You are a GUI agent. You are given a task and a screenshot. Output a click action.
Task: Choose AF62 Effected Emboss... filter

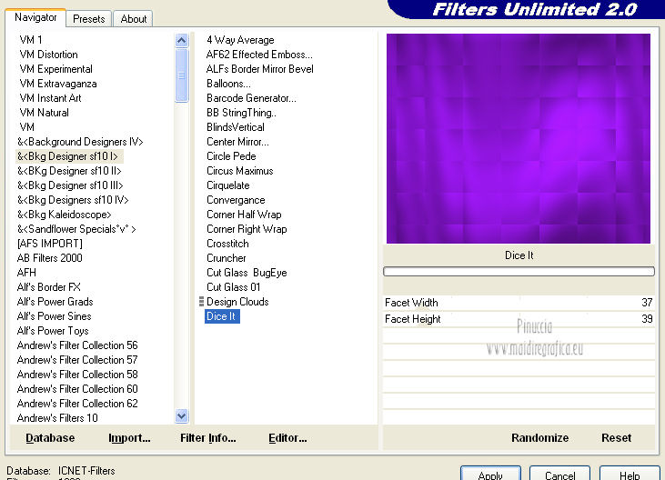click(259, 55)
